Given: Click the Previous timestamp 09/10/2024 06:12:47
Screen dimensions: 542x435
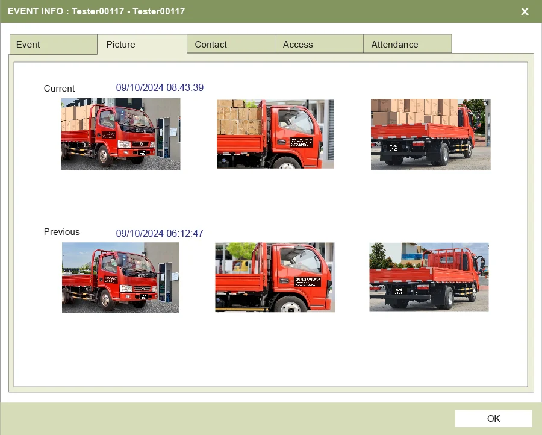Looking at the screenshot, I should coord(160,233).
